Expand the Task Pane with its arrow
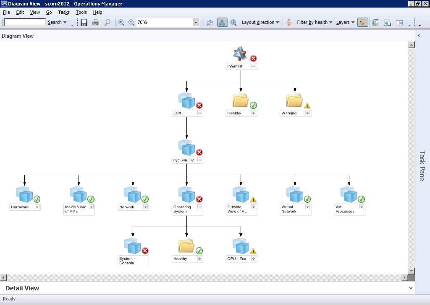Screen dimensions: 430x305 419,36
